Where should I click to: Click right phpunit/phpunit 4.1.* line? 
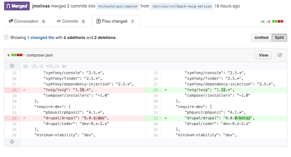[224, 113]
